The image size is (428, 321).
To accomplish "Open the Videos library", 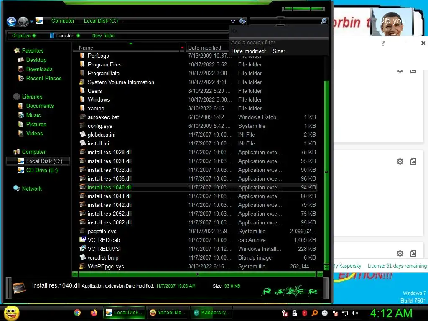I will point(34,133).
